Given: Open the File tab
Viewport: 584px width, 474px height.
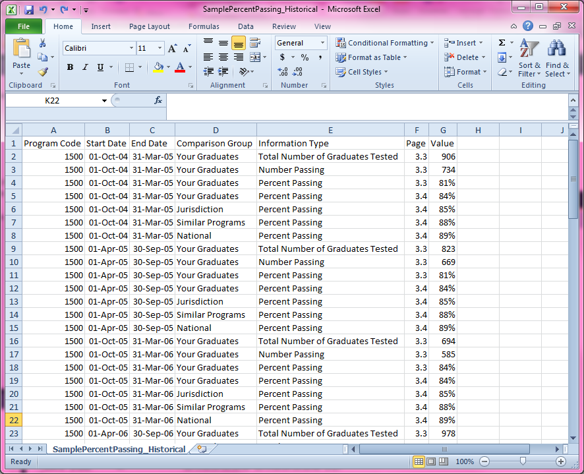Looking at the screenshot, I should click(24, 26).
